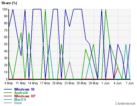Click the LiveInternet watermark text
The image size is (137, 106).
pyautogui.click(x=125, y=103)
